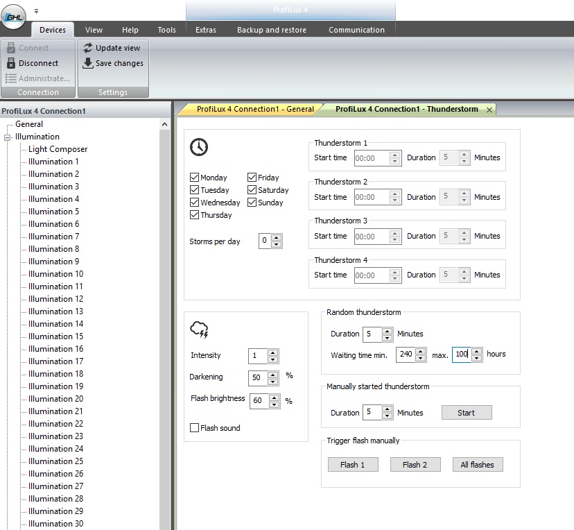Open the View ribbon tab
Viewport: 574px width, 530px height.
click(x=94, y=30)
